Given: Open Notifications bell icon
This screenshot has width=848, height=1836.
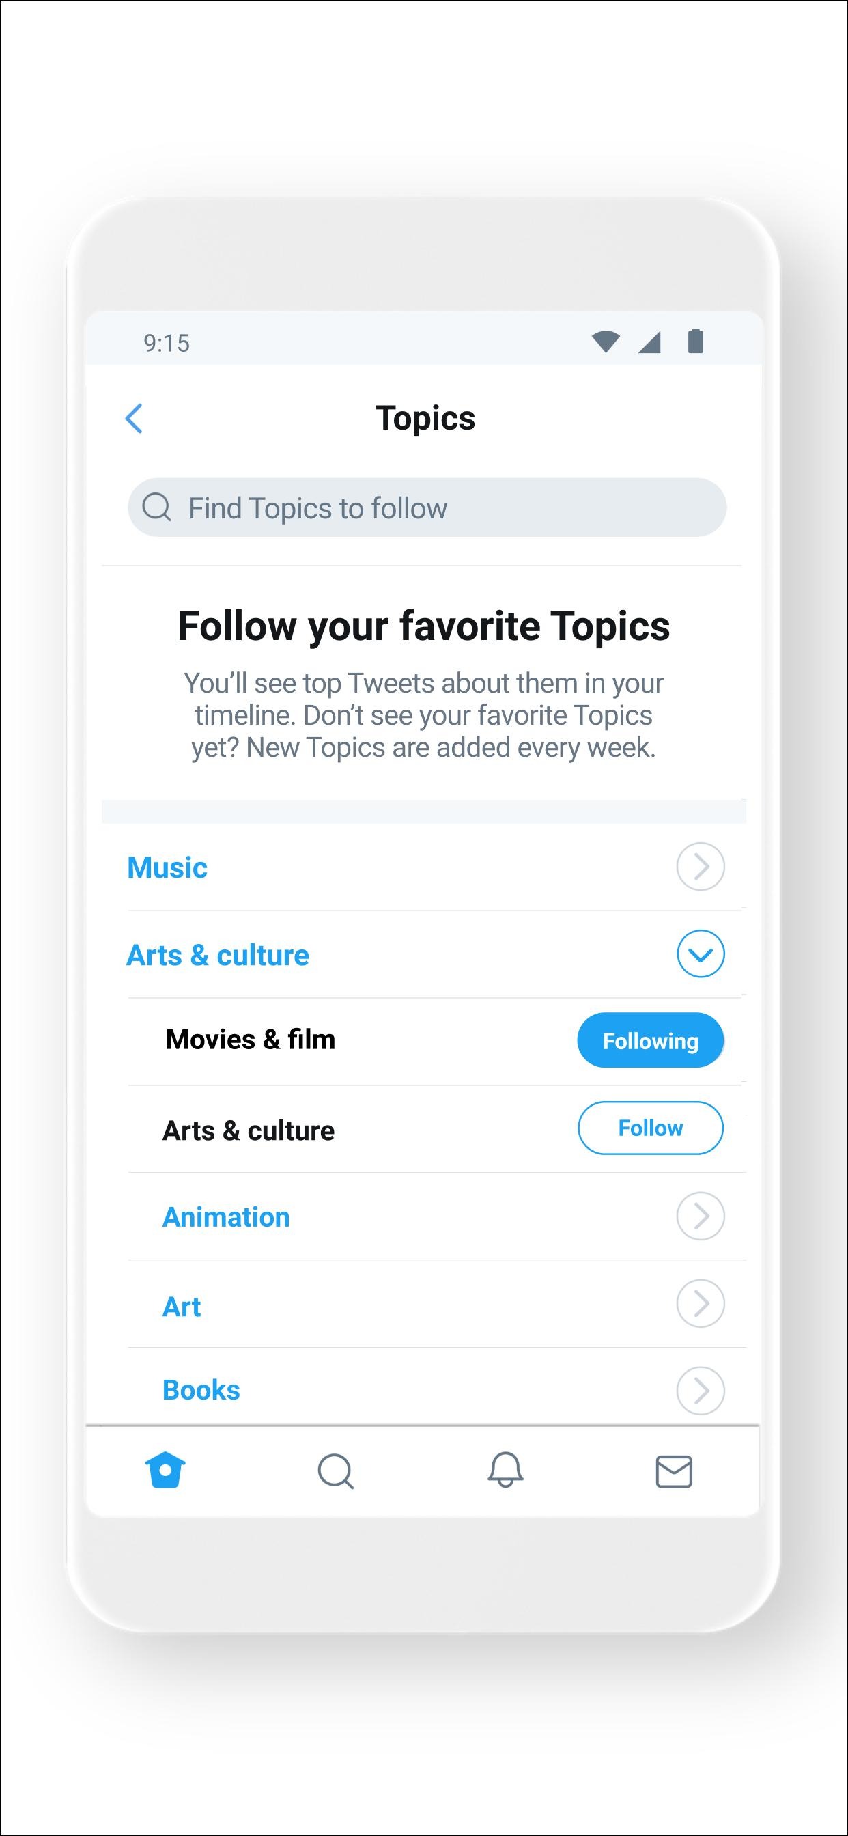Looking at the screenshot, I should 505,1470.
